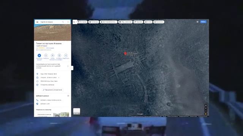Expand the place description chevron

[68, 66]
